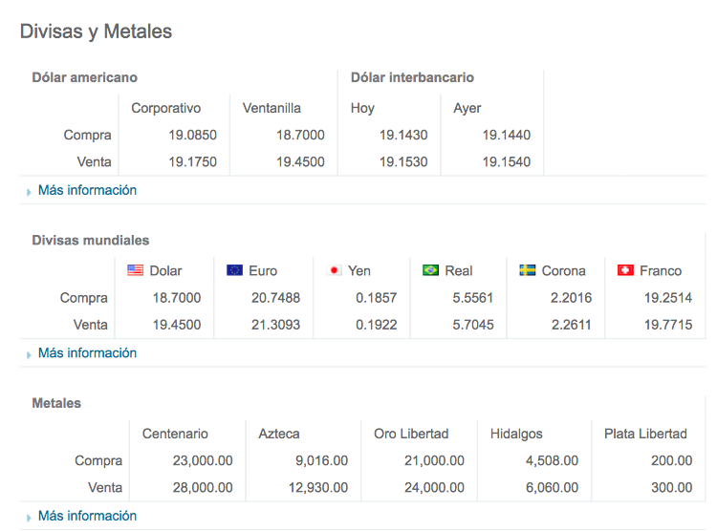Click the Plata Libertad column header
The width and height of the screenshot is (717, 531).
click(645, 434)
